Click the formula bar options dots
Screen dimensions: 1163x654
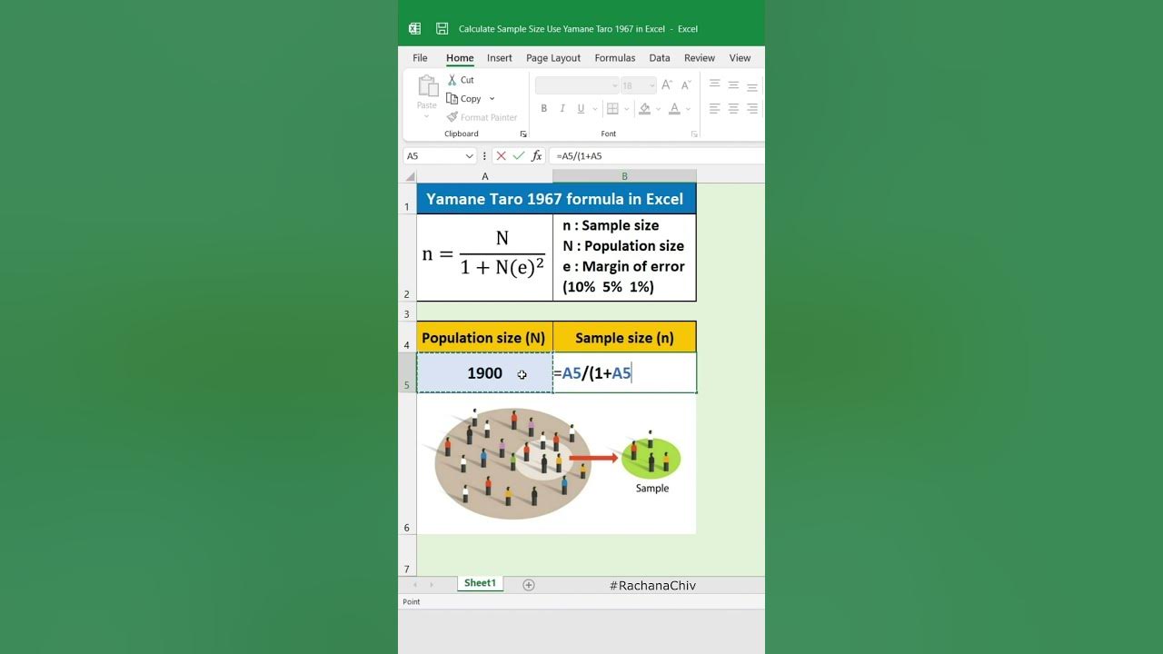[x=485, y=156]
